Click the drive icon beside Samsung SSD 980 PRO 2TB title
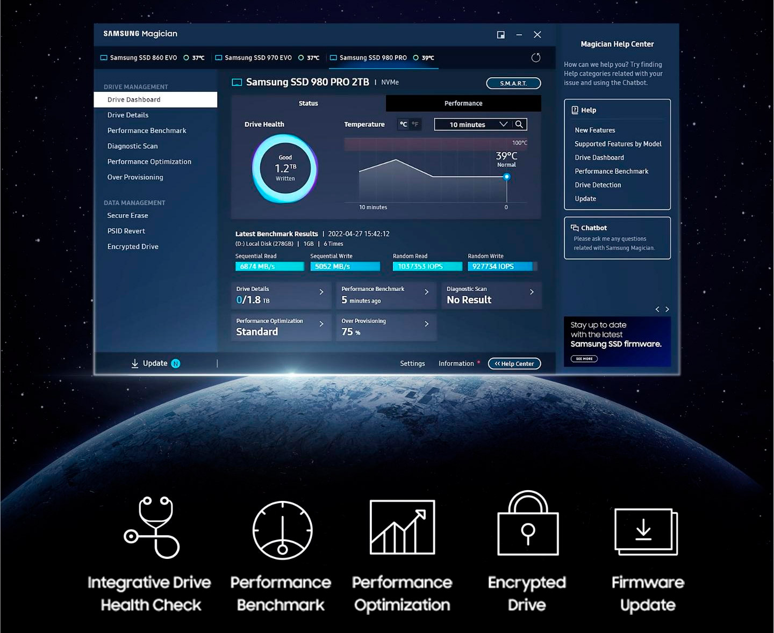 (x=237, y=82)
